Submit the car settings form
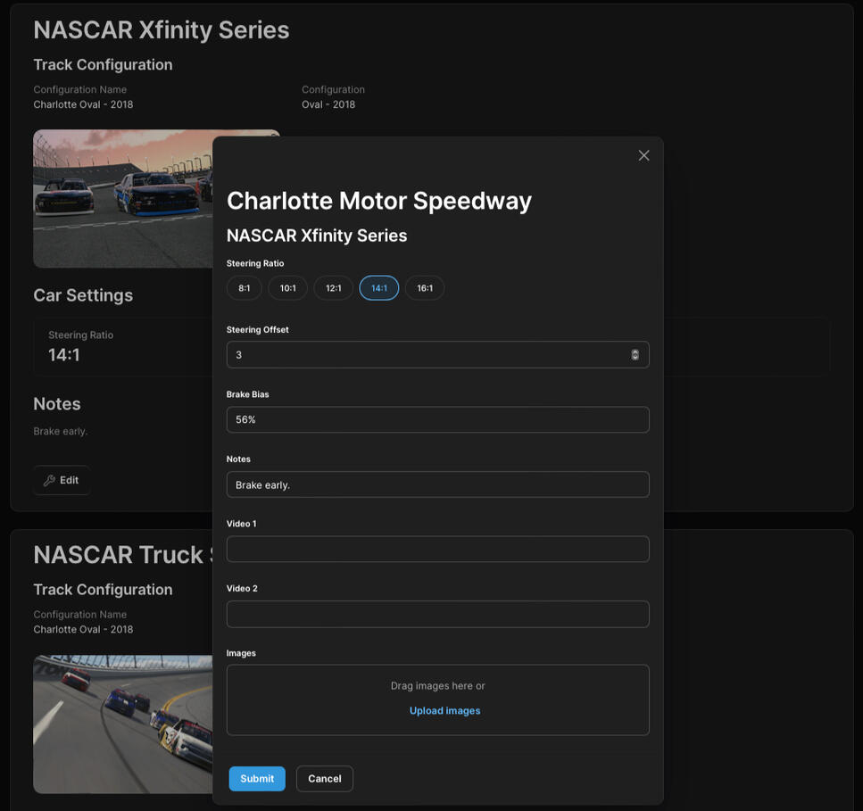This screenshot has height=811, width=863. [257, 779]
